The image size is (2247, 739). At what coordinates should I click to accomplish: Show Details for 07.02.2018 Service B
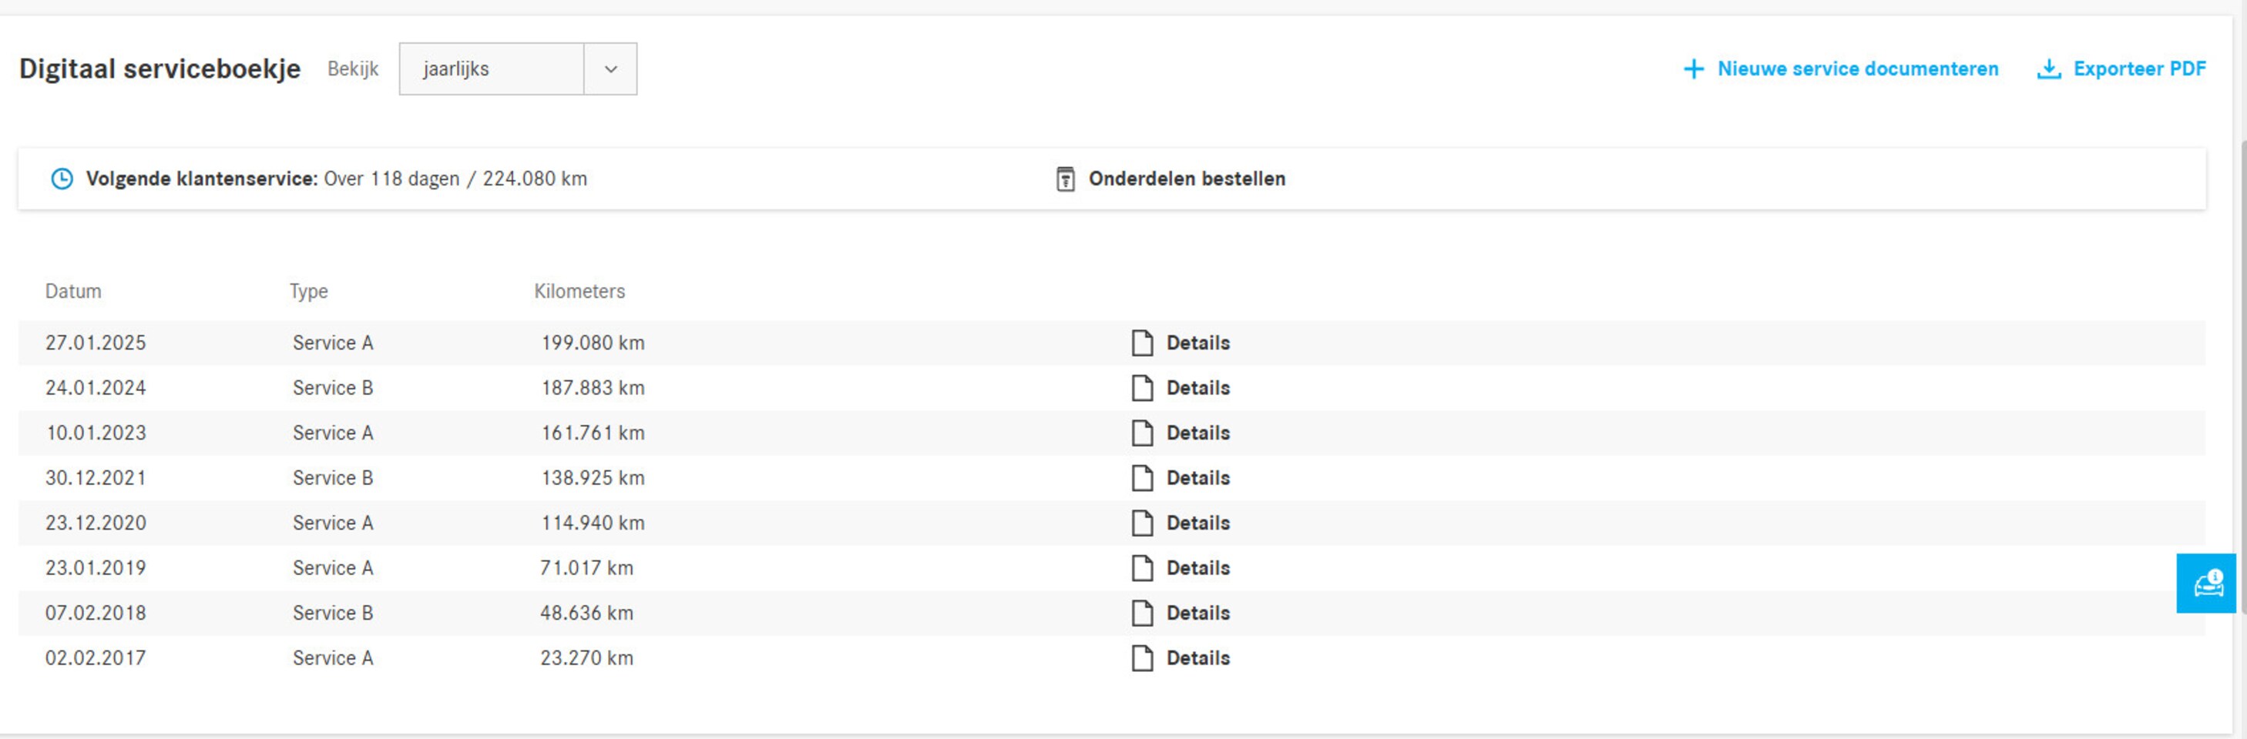1197,614
